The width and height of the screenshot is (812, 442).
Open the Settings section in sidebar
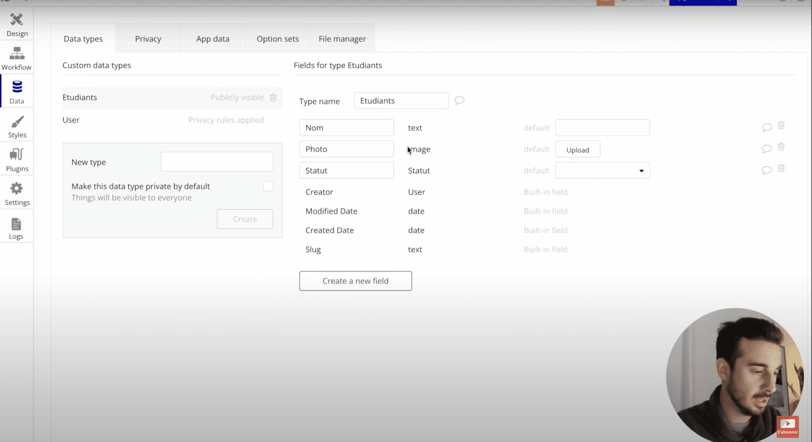click(17, 194)
